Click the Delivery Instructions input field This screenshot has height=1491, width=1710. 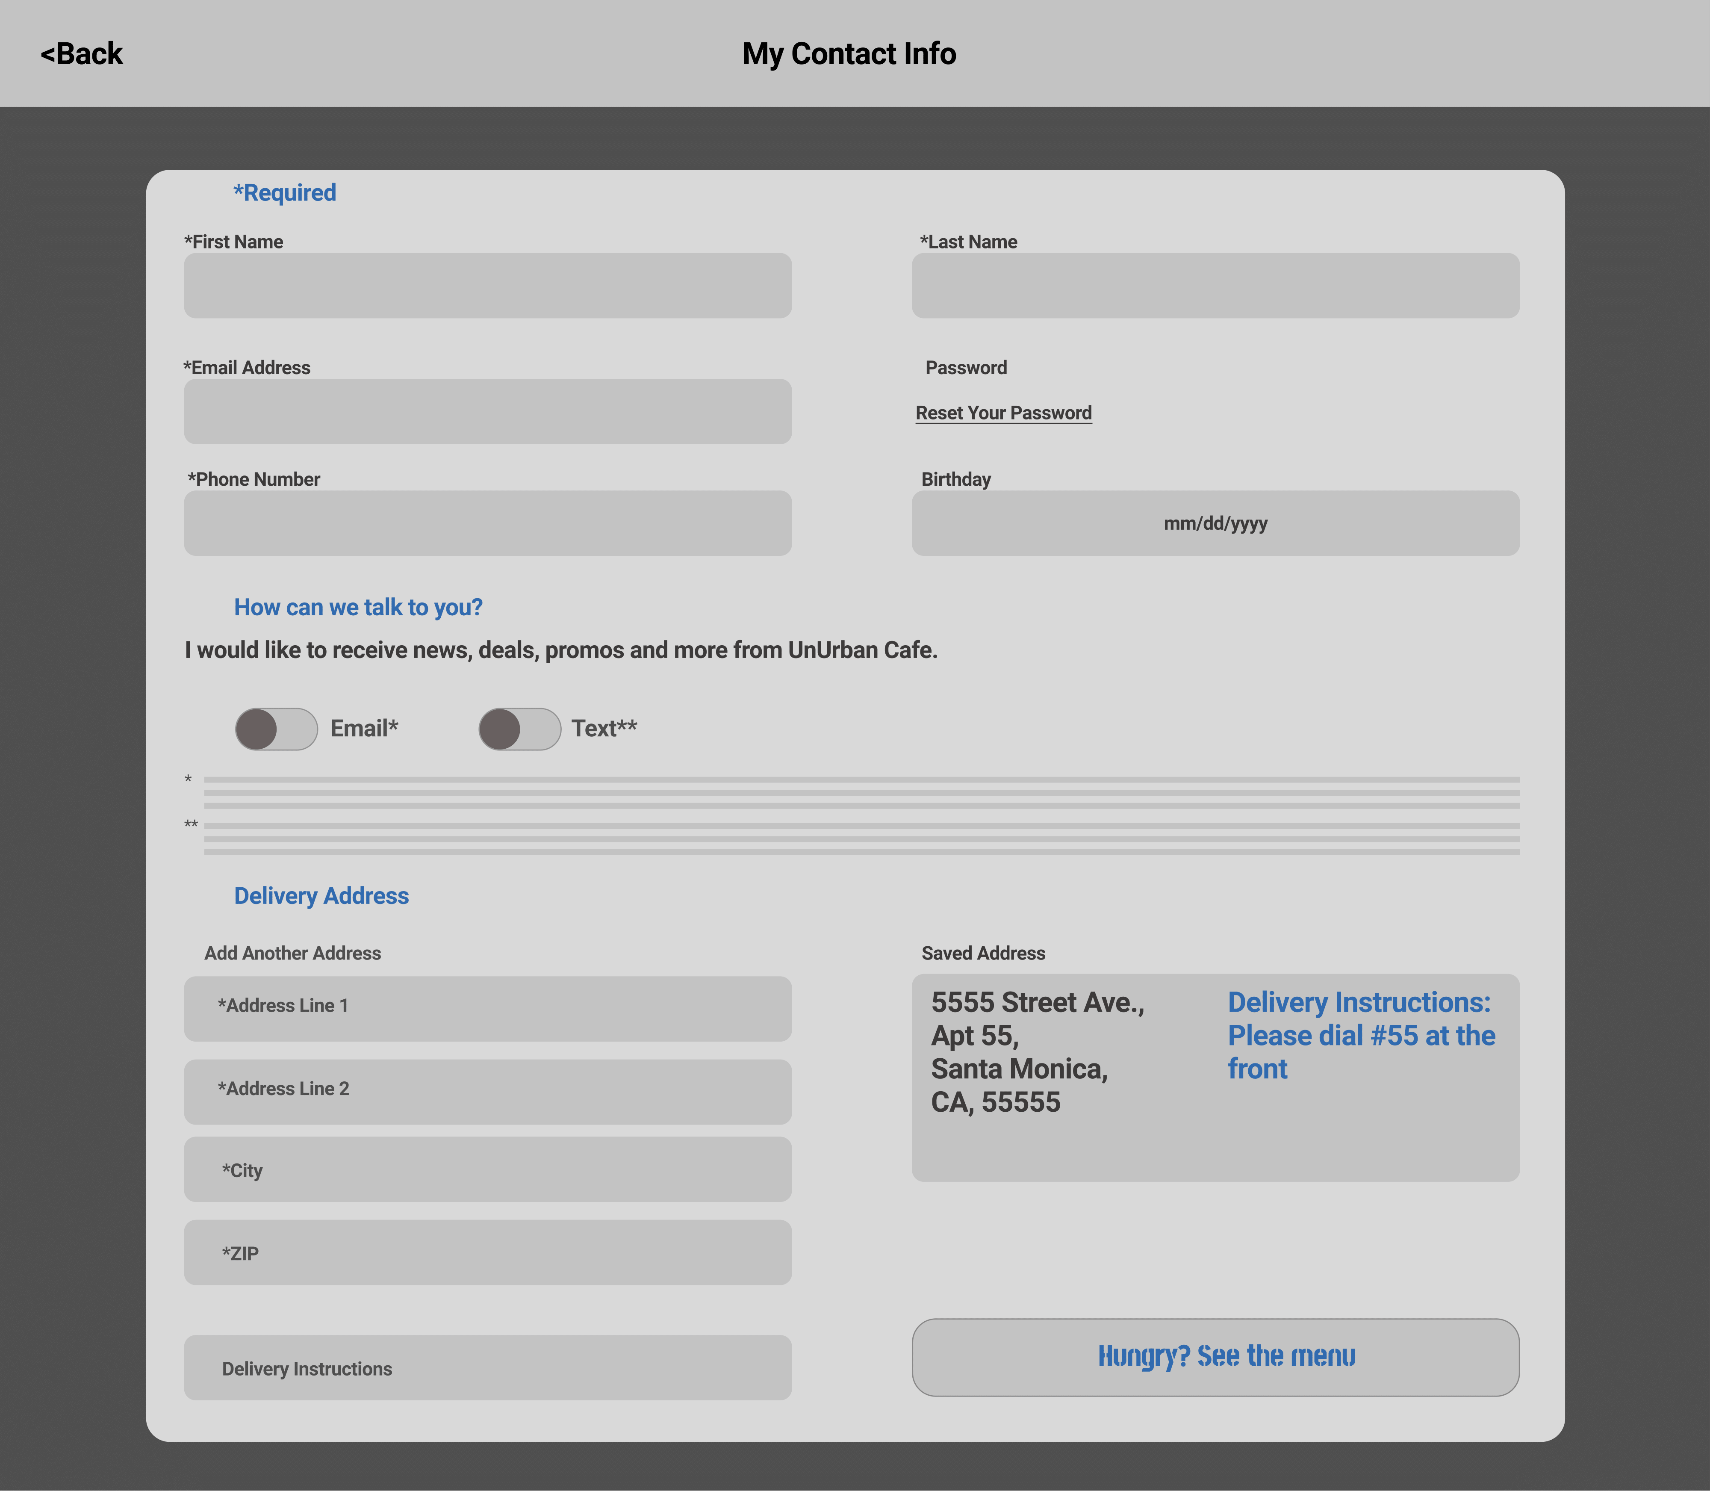487,1367
